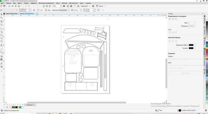Click the Full-screen preview icon
The width and height of the screenshot is (208, 114).
point(64,6)
